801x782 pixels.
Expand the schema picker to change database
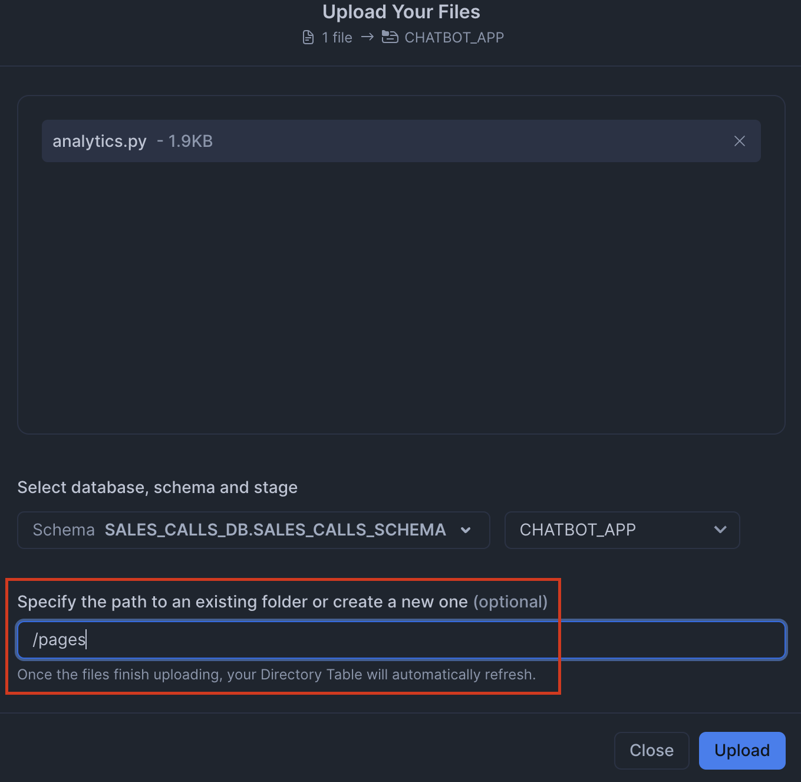point(253,530)
